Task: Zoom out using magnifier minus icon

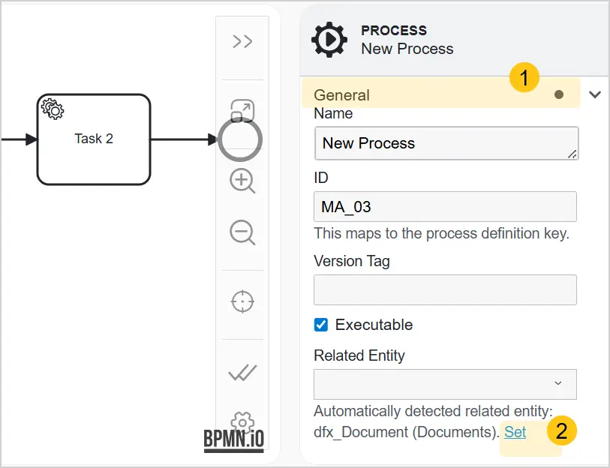Action: (242, 232)
